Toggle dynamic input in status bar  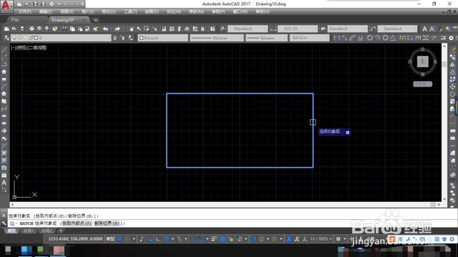150,239
